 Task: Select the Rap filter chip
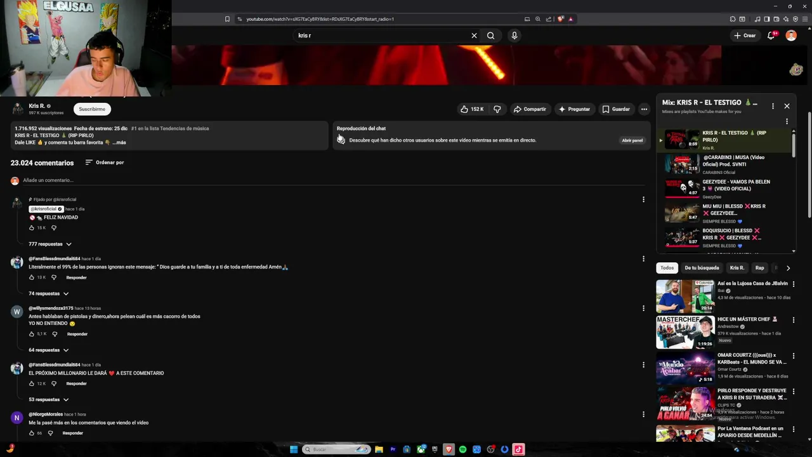pyautogui.click(x=760, y=268)
